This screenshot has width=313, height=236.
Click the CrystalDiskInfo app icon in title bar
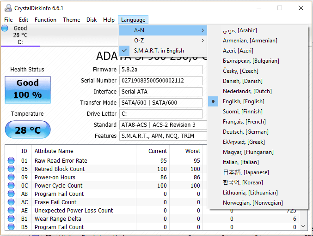click(8, 8)
